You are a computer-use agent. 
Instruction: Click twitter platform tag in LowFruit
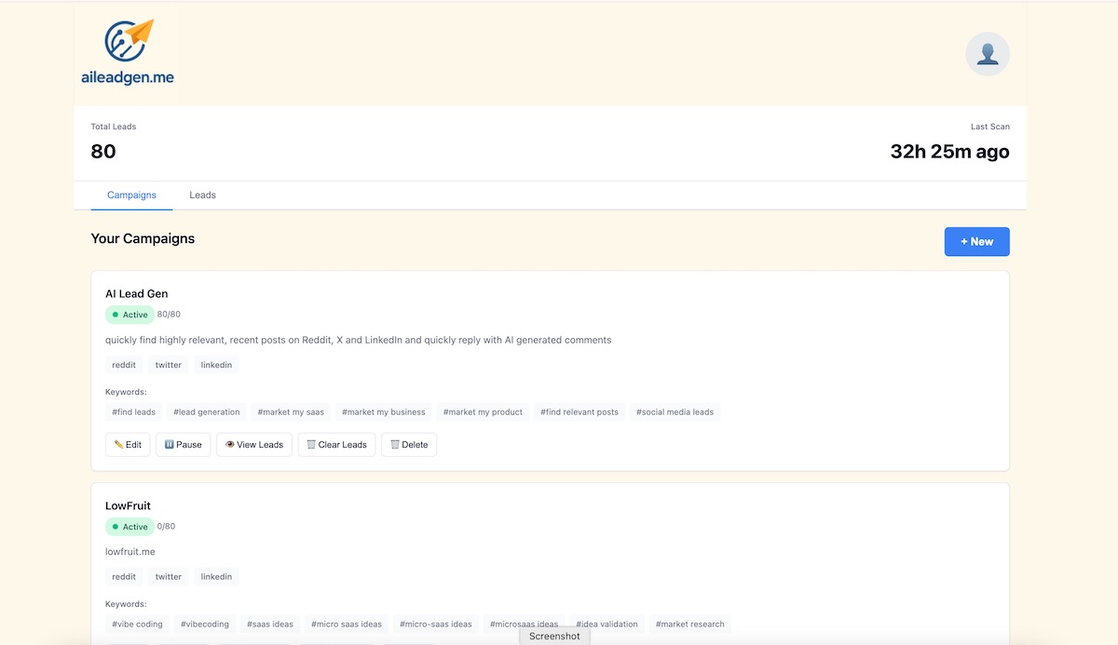(169, 577)
